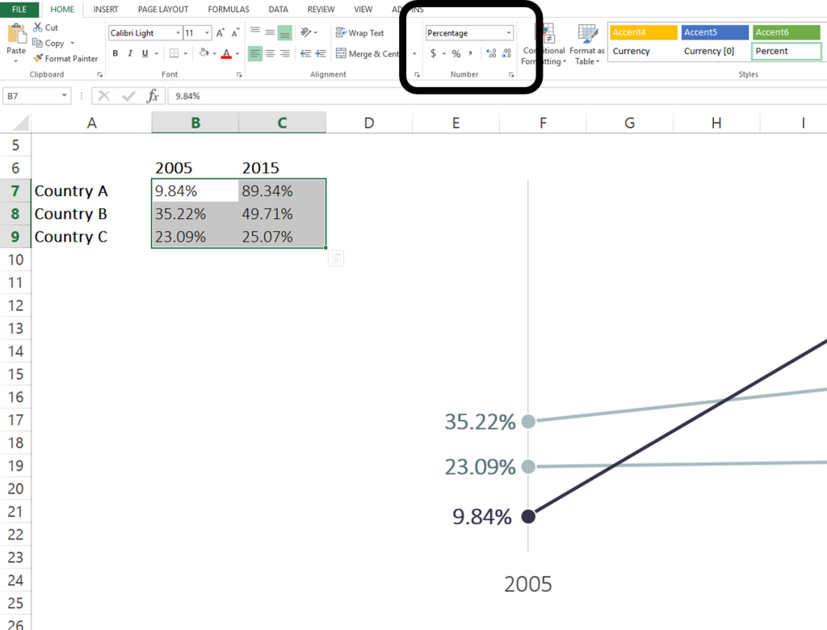
Task: Toggle bold formatting
Action: tap(115, 53)
